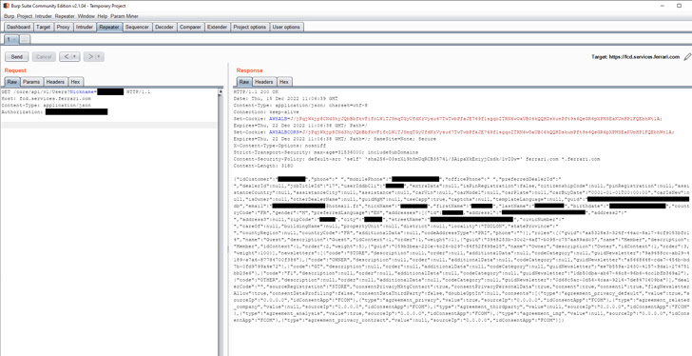692x356 pixels.
Task: Select the Raw tab in Response panel
Action: (x=244, y=82)
